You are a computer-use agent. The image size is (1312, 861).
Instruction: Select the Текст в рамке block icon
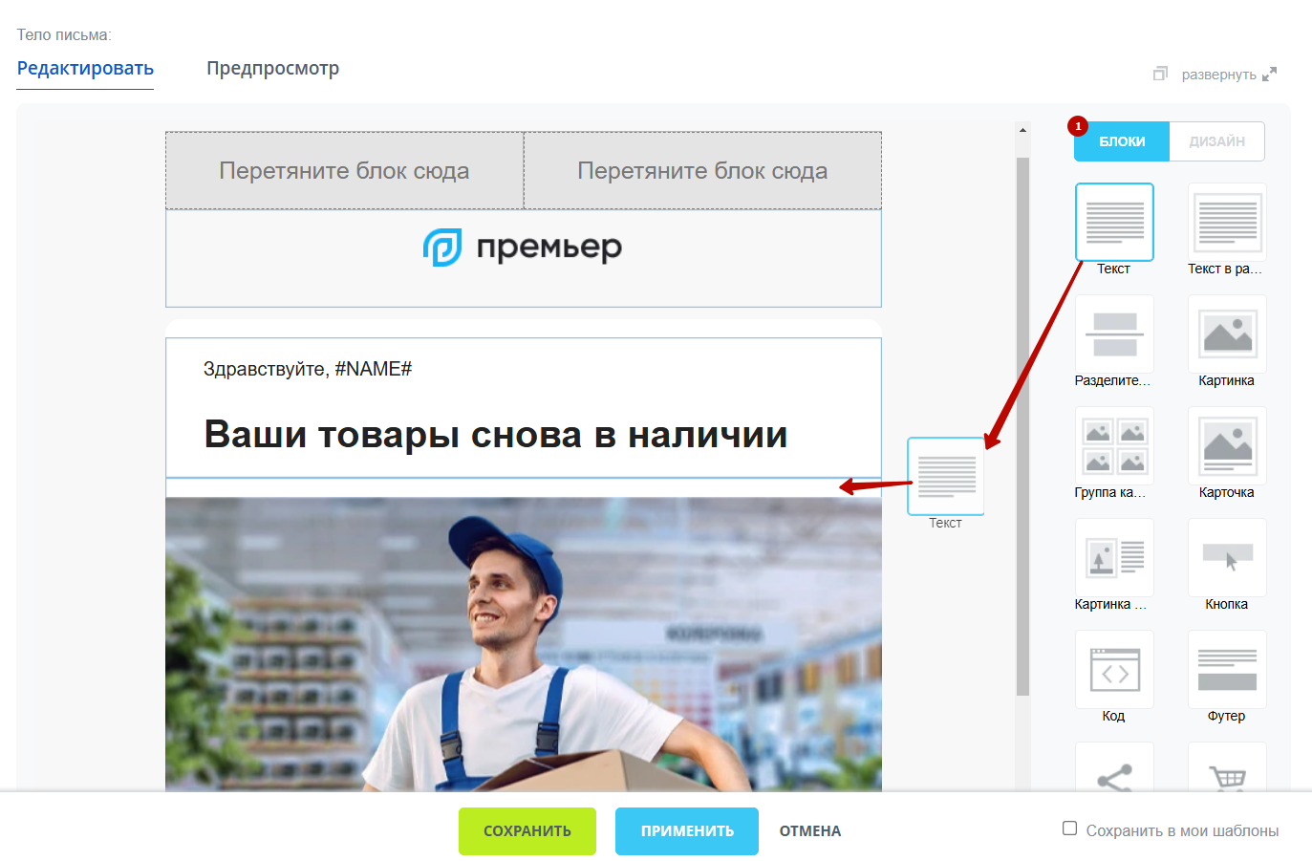pyautogui.click(x=1227, y=222)
